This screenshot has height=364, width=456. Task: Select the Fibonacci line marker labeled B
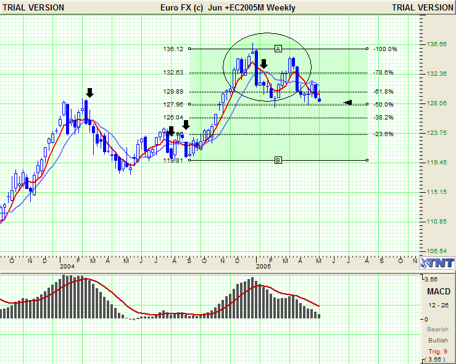(278, 160)
